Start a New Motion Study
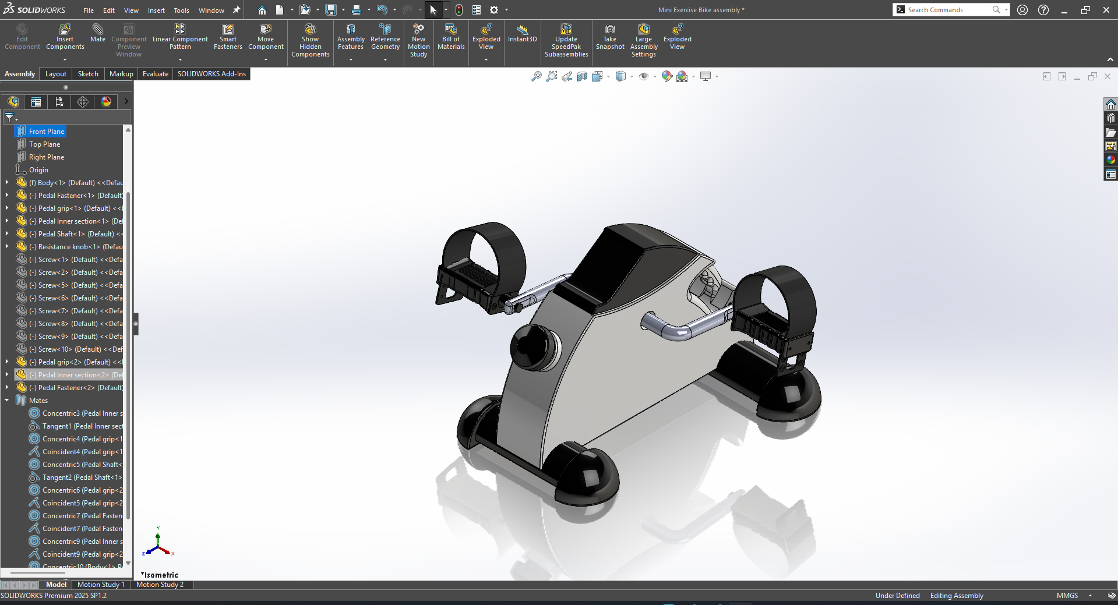This screenshot has height=605, width=1118. point(418,30)
